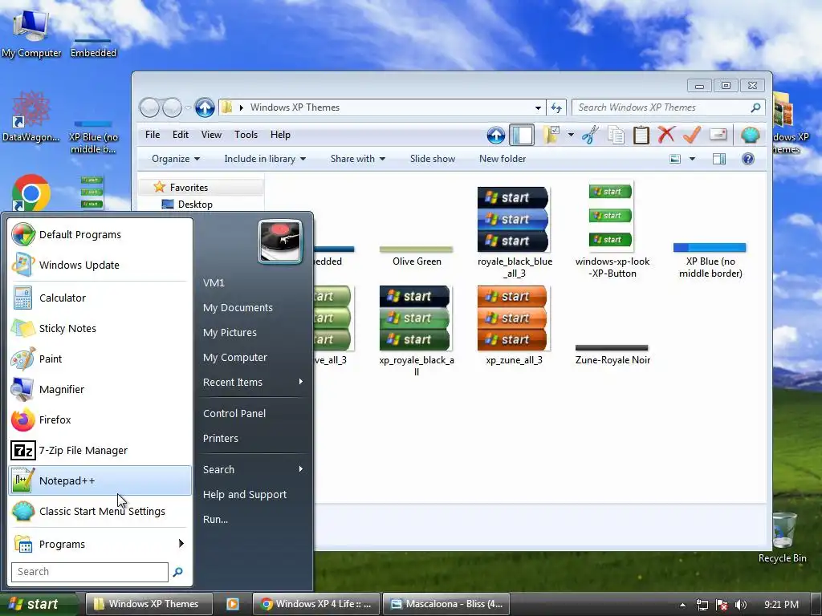Toggle the preview pane icon
This screenshot has width=822, height=616.
[x=719, y=159]
